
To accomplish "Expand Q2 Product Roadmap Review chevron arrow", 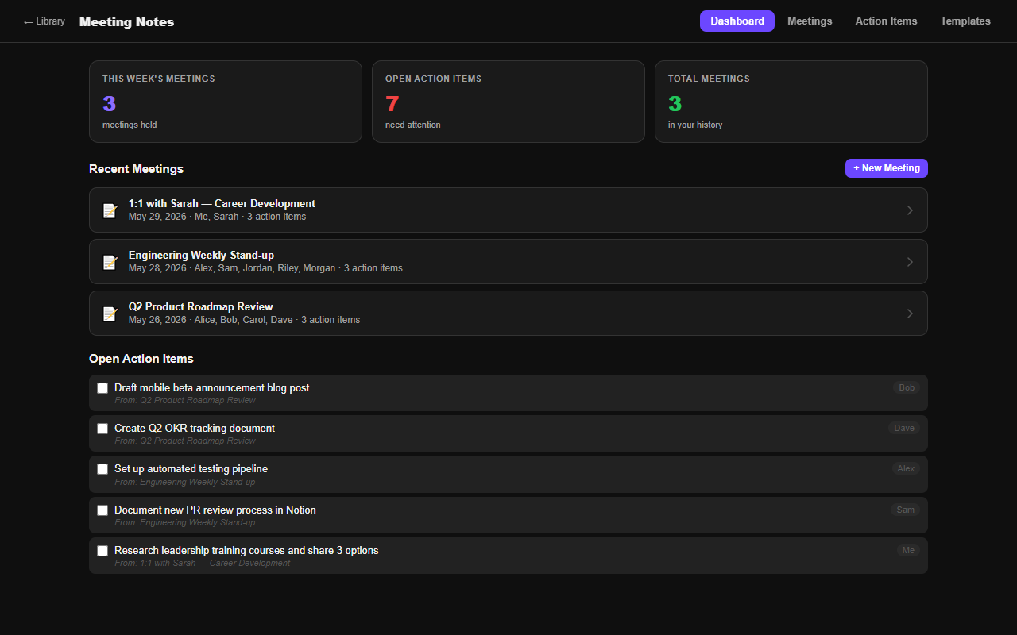I will (910, 314).
